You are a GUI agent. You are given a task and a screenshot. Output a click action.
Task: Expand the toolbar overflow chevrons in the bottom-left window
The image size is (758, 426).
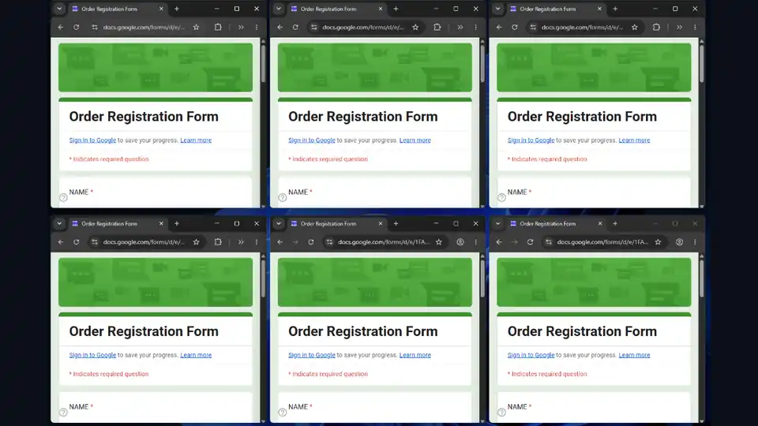pos(241,242)
